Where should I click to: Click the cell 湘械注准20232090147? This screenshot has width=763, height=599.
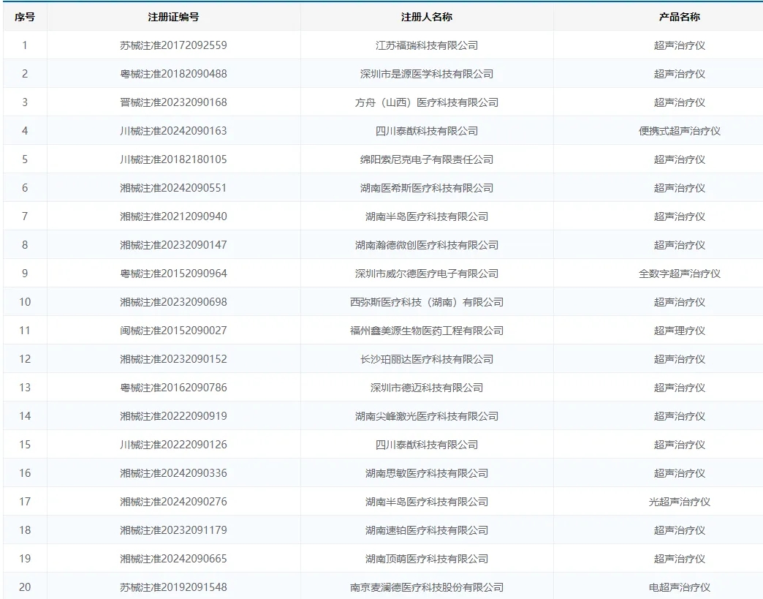[x=174, y=245]
